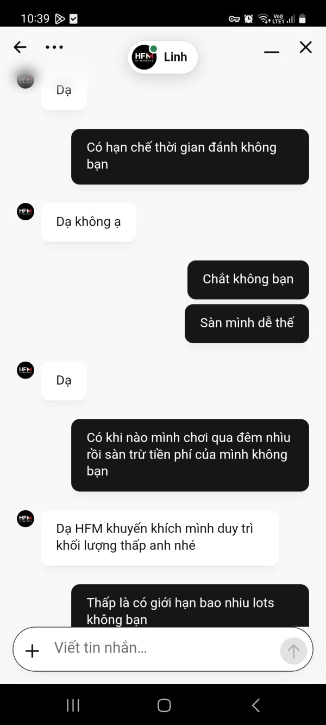Tap the HFM avatar next to middle "Dạ" reply

point(26,370)
